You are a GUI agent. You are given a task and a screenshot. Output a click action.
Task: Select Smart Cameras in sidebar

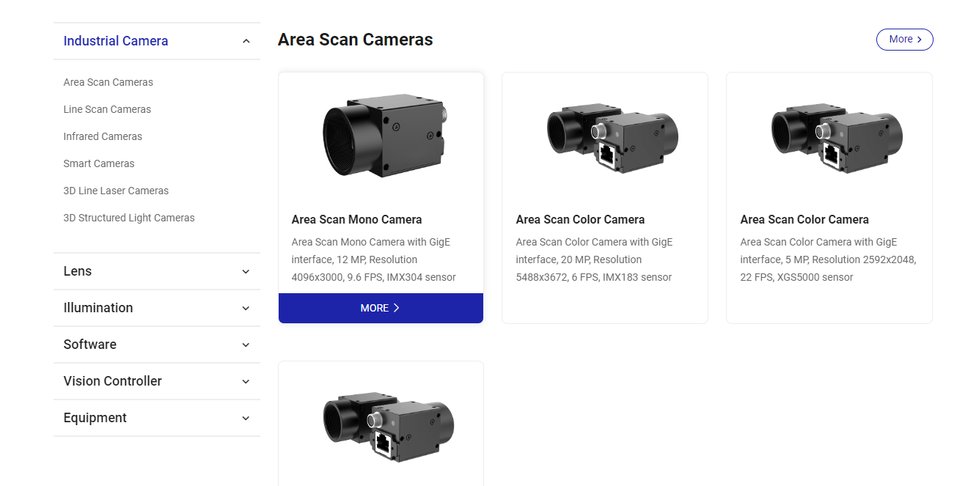coord(99,163)
